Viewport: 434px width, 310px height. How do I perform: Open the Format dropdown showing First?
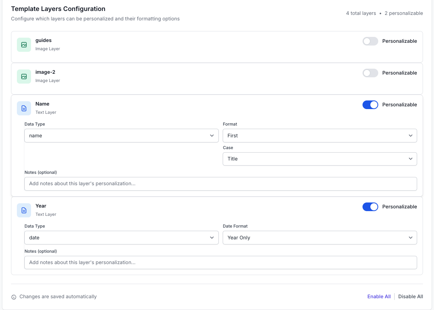tap(320, 136)
